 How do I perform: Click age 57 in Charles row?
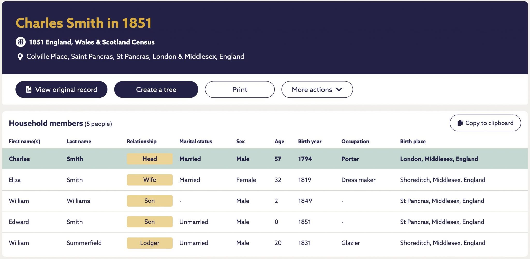tap(278, 159)
